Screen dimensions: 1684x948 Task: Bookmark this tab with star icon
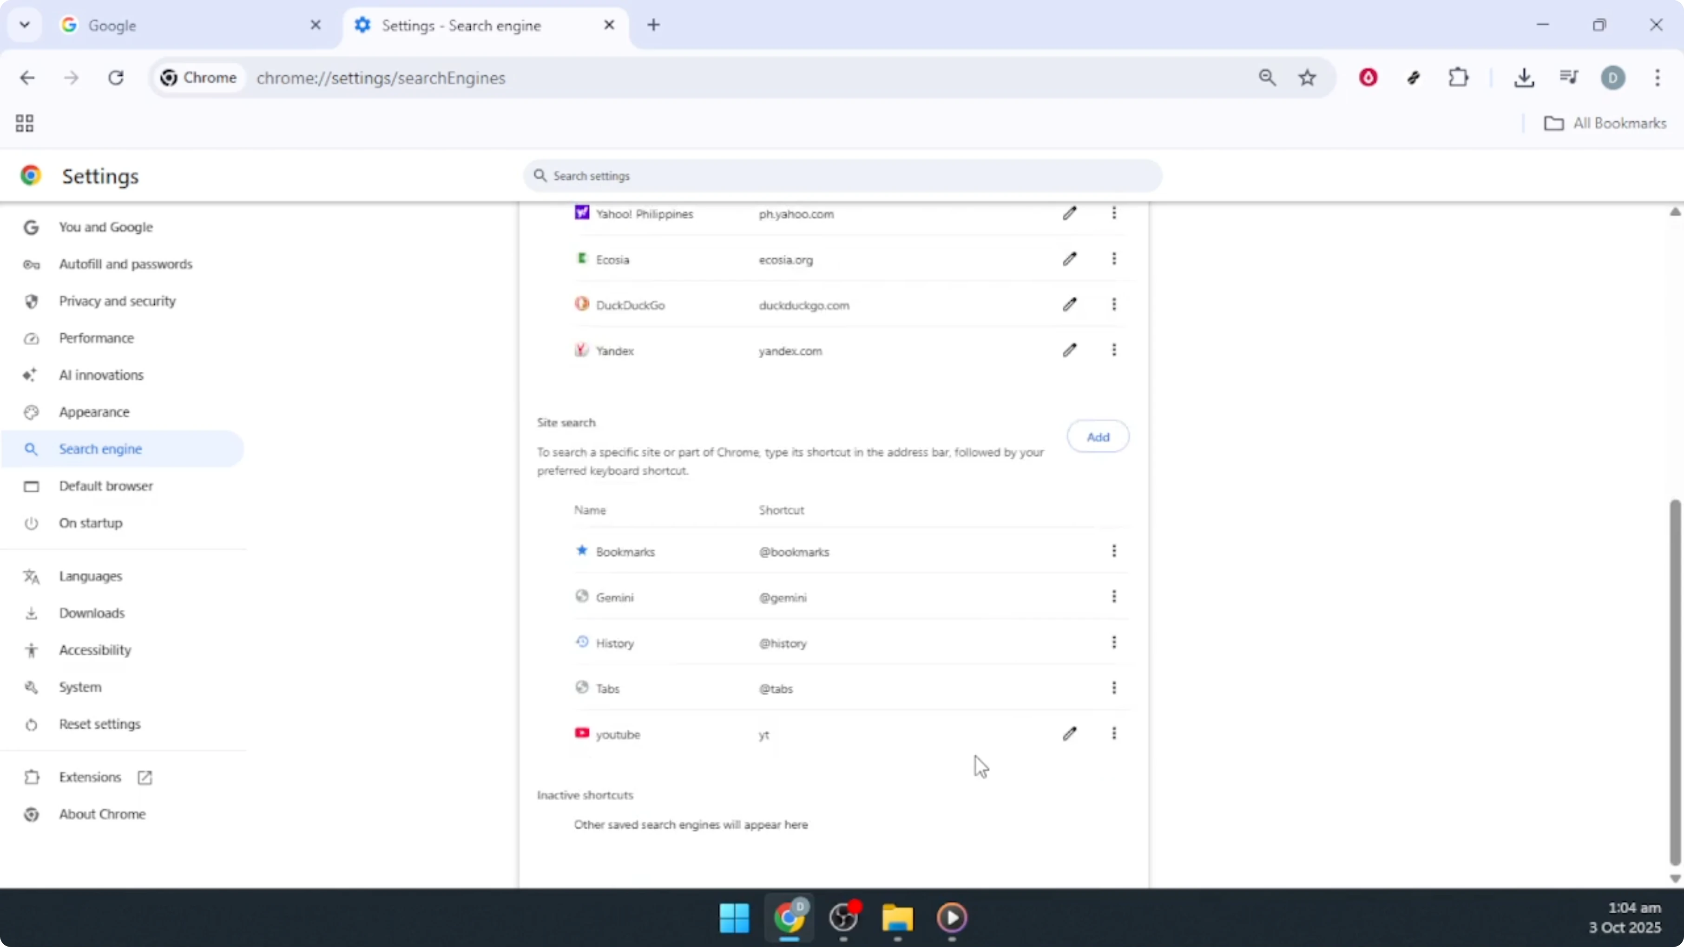point(1308,78)
